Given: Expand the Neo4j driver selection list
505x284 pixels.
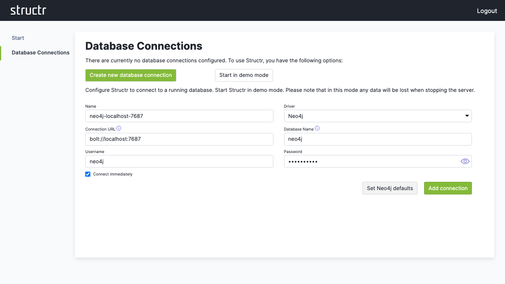Looking at the screenshot, I should point(378,116).
